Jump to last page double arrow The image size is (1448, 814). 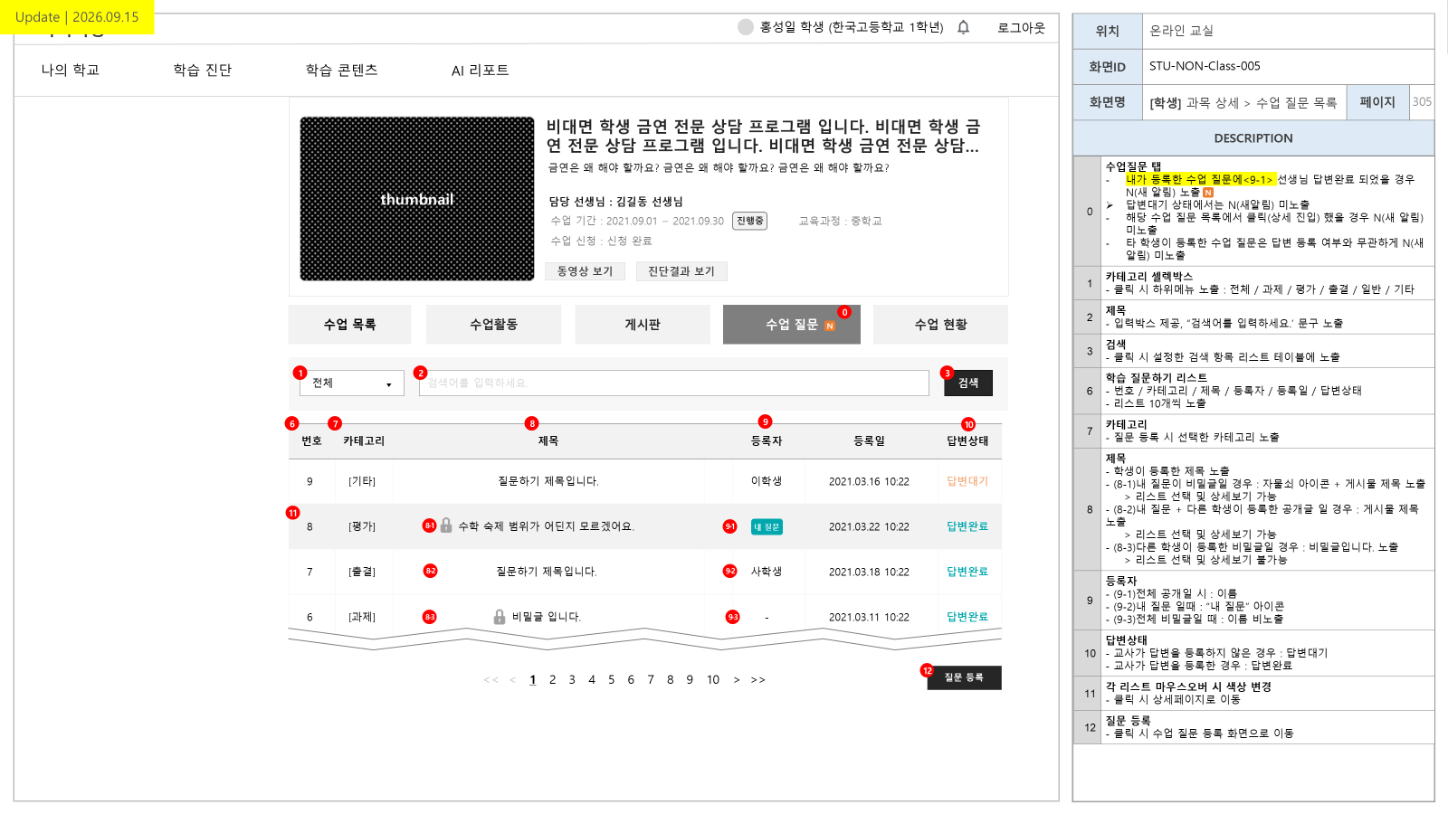click(x=758, y=680)
